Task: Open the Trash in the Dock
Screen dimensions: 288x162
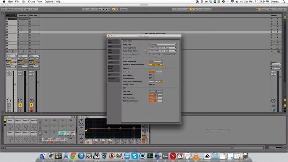Action: (246, 156)
